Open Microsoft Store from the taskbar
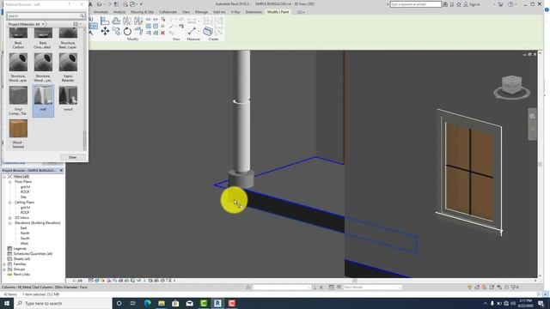The image size is (550, 309). click(x=175, y=303)
